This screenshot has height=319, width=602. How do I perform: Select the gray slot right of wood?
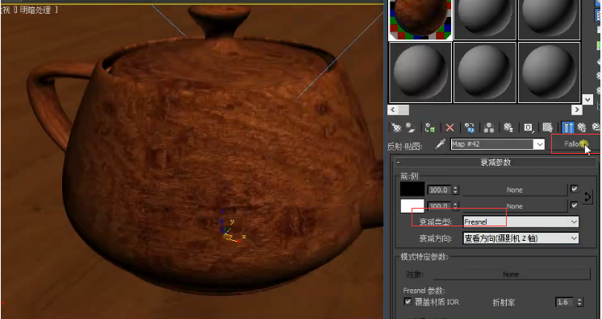485,20
